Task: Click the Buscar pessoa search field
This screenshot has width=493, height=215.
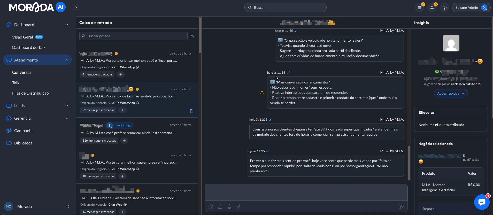Action: 133,36
